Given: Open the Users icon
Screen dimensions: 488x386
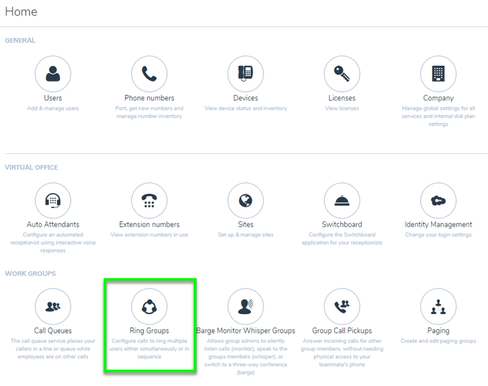Looking at the screenshot, I should coord(53,74).
